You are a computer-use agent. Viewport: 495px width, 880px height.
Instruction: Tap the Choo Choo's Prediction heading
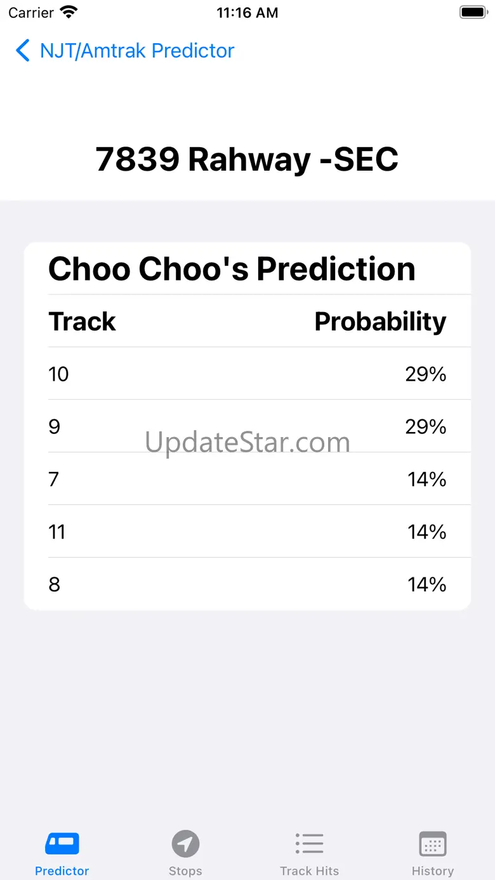click(232, 269)
